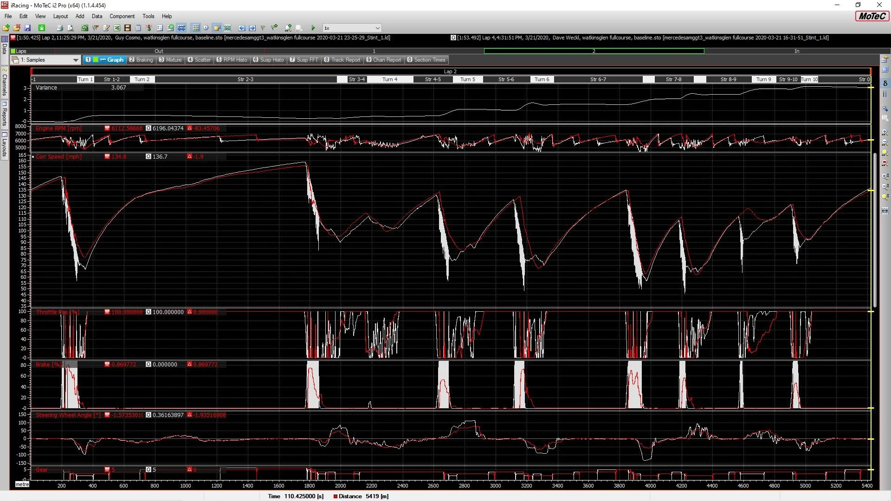This screenshot has height=501, width=891.
Task: Expand the Channels side panel
Action: coord(4,83)
